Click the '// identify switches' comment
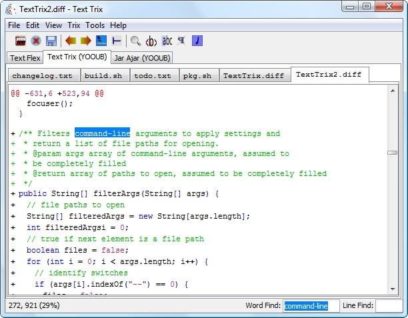408x318 pixels. [x=81, y=273]
